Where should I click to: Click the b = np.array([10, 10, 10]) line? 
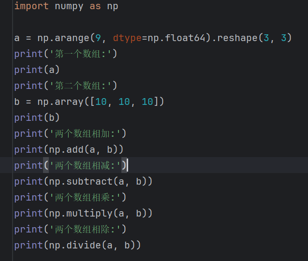pyautogui.click(x=89, y=101)
